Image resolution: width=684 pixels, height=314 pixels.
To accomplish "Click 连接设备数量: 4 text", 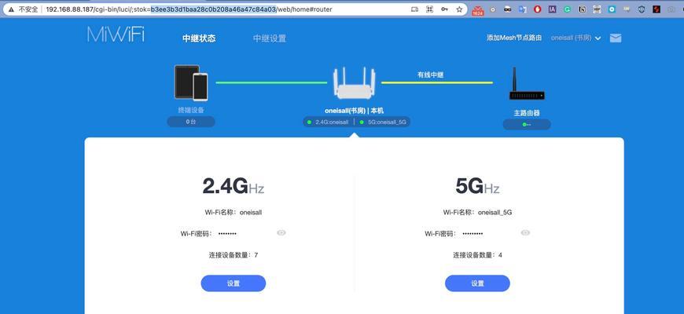I will 477,255.
